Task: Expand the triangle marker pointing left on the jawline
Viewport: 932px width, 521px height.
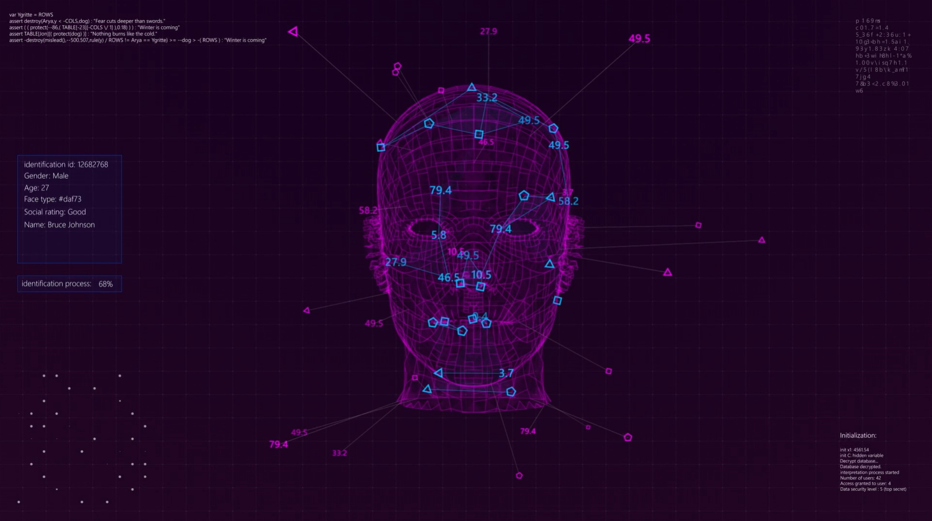Action: pos(438,372)
